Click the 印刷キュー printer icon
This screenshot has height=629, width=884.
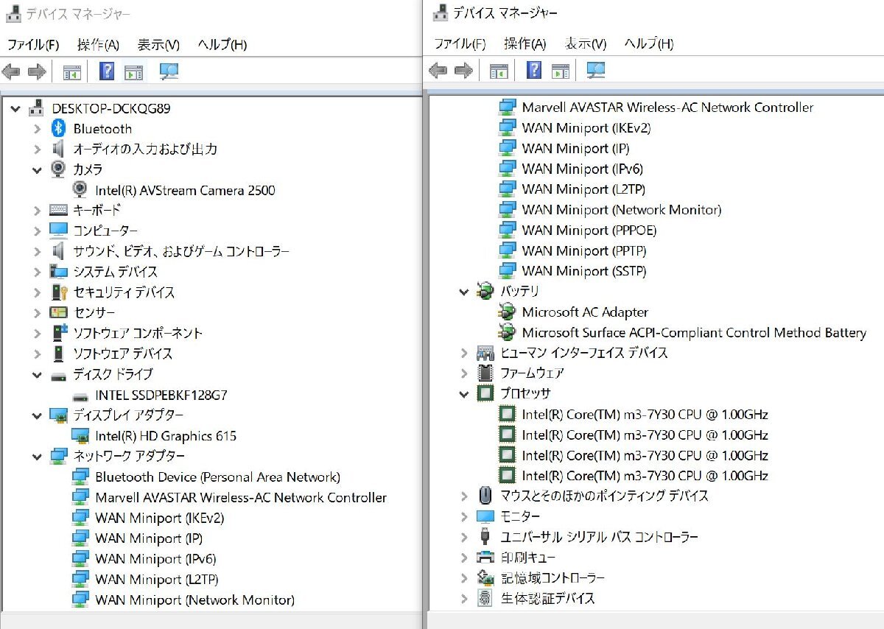(485, 558)
